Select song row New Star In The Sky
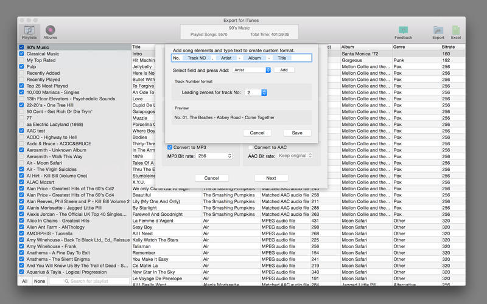The width and height of the screenshot is (487, 304). [x=298, y=272]
